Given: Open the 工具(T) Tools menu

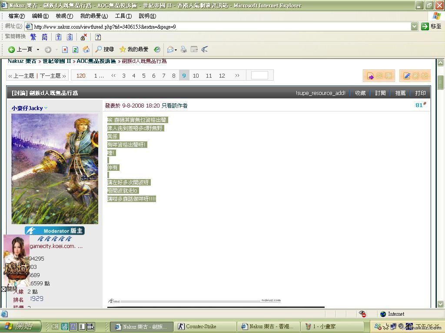Looking at the screenshot, I should click(x=123, y=16).
